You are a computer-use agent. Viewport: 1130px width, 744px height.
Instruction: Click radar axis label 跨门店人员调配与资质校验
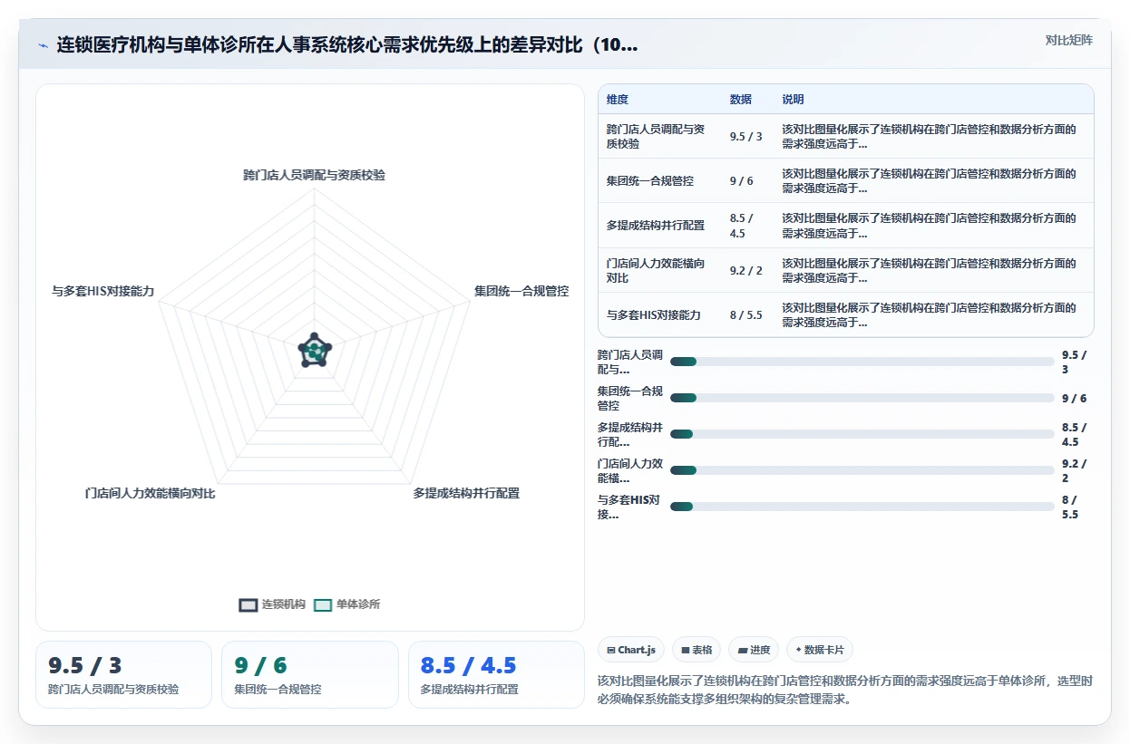pyautogui.click(x=314, y=175)
